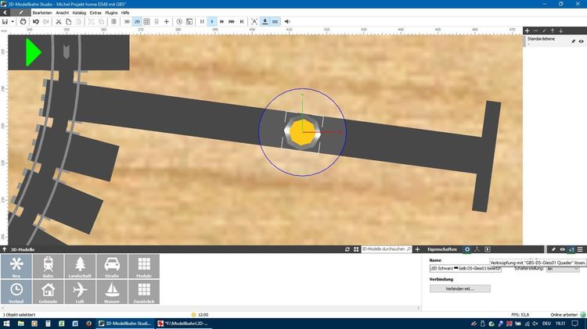Click the Verbinden mit... button
The height and width of the screenshot is (329, 587).
tap(459, 288)
